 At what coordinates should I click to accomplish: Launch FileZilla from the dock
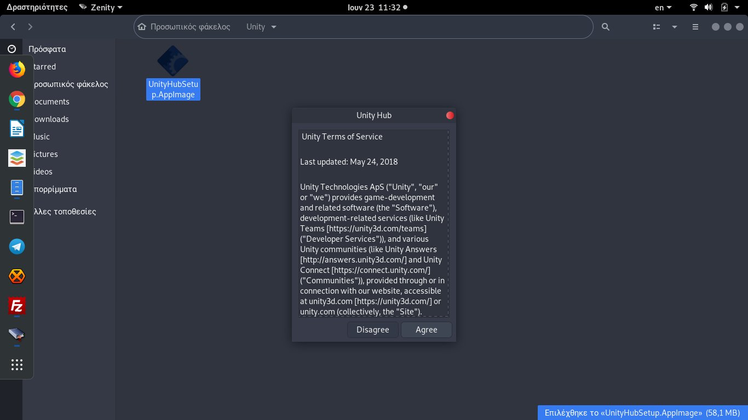pos(17,306)
